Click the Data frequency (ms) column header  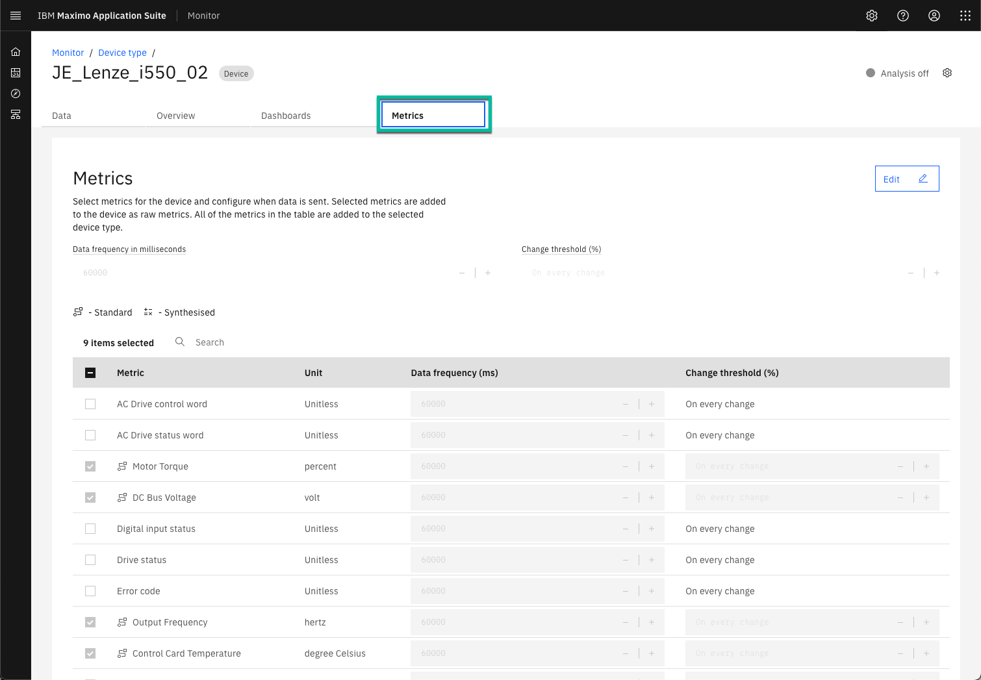(455, 373)
